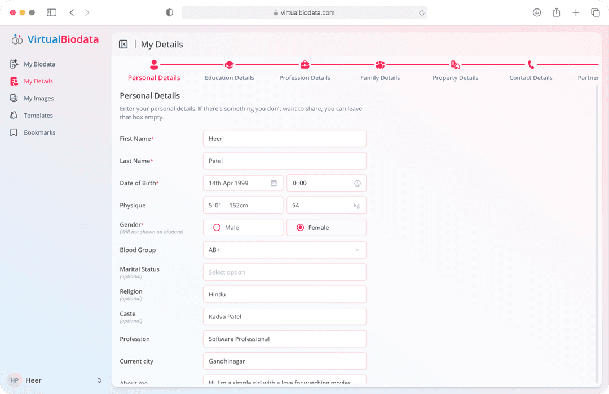Go to the Profession Details step
Screen dimensions: 609x394
(304, 65)
